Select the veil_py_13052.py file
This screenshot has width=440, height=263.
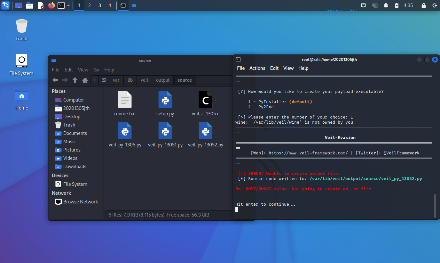206,135
